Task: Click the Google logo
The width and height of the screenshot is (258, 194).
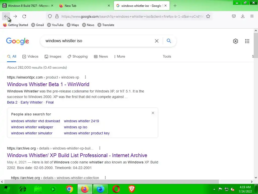Action: coord(17,41)
